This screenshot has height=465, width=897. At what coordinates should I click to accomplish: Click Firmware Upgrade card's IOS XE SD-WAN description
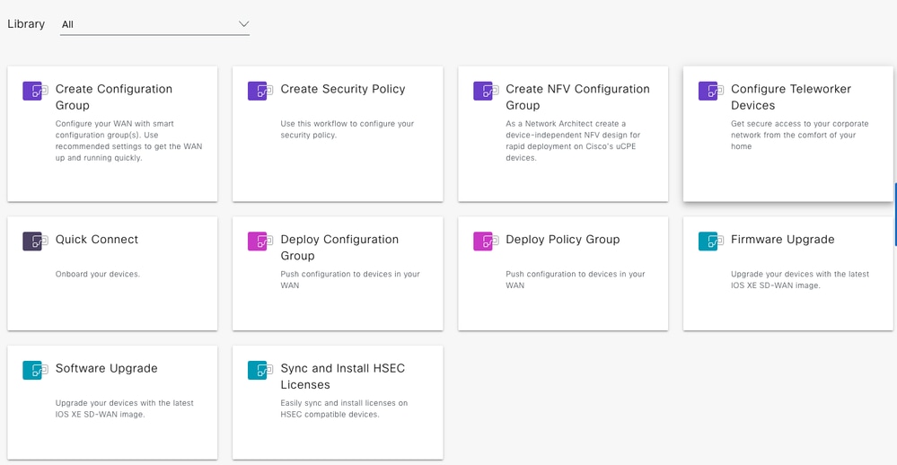(800, 280)
